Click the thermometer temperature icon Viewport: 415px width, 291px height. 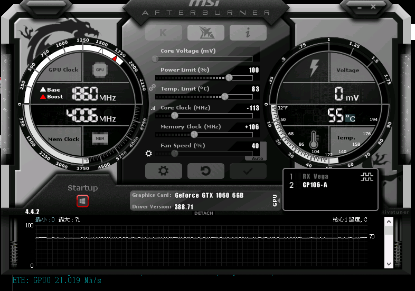click(x=314, y=139)
